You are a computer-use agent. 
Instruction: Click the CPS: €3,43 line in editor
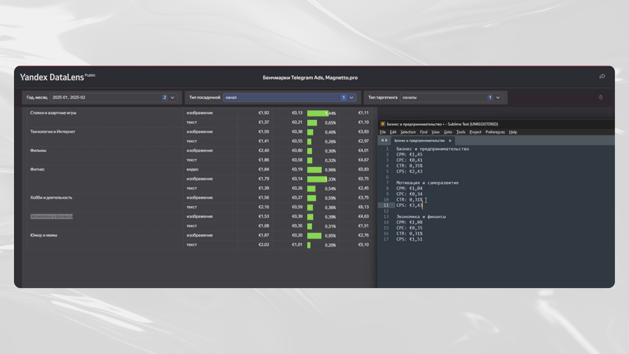[409, 205]
